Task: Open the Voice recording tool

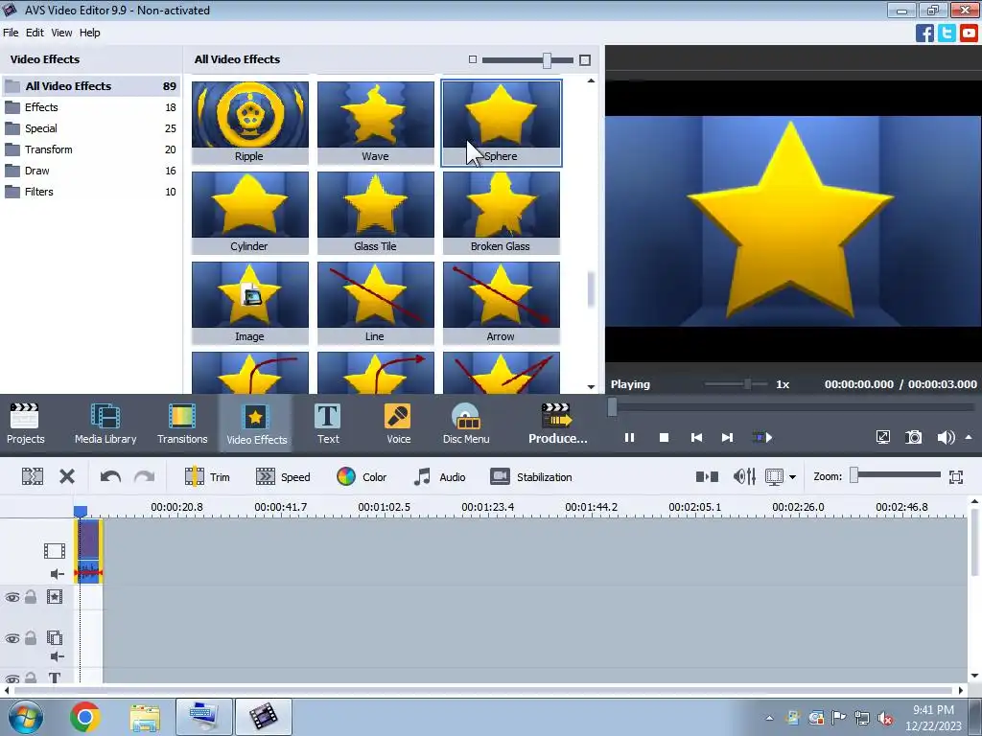Action: click(398, 424)
